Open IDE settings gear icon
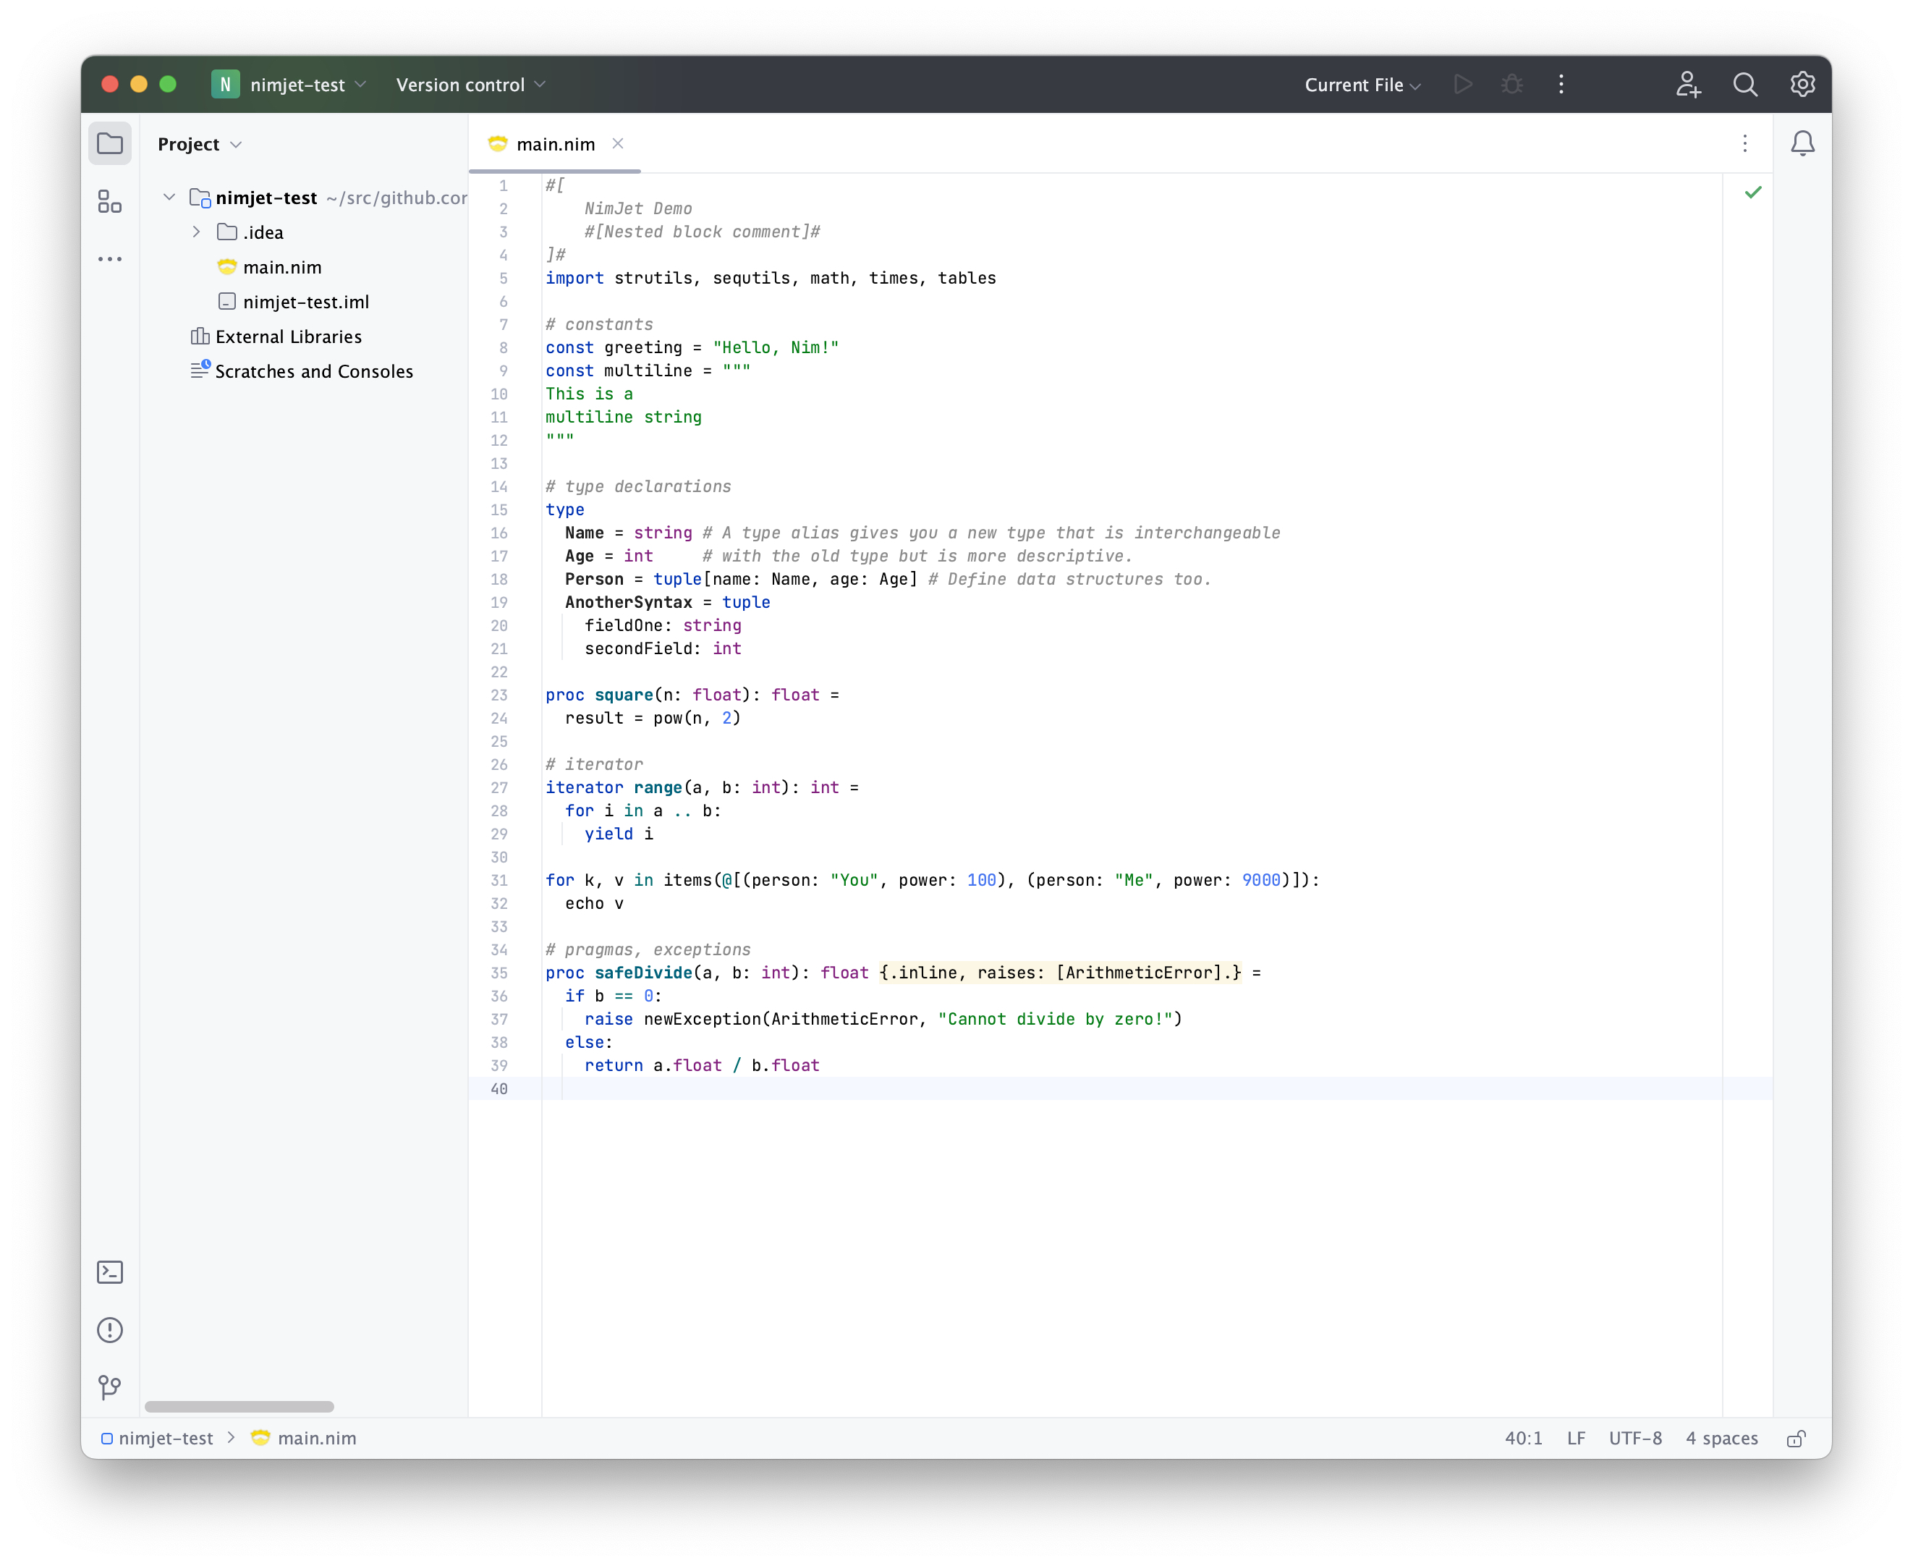This screenshot has width=1913, height=1566. tap(1801, 85)
